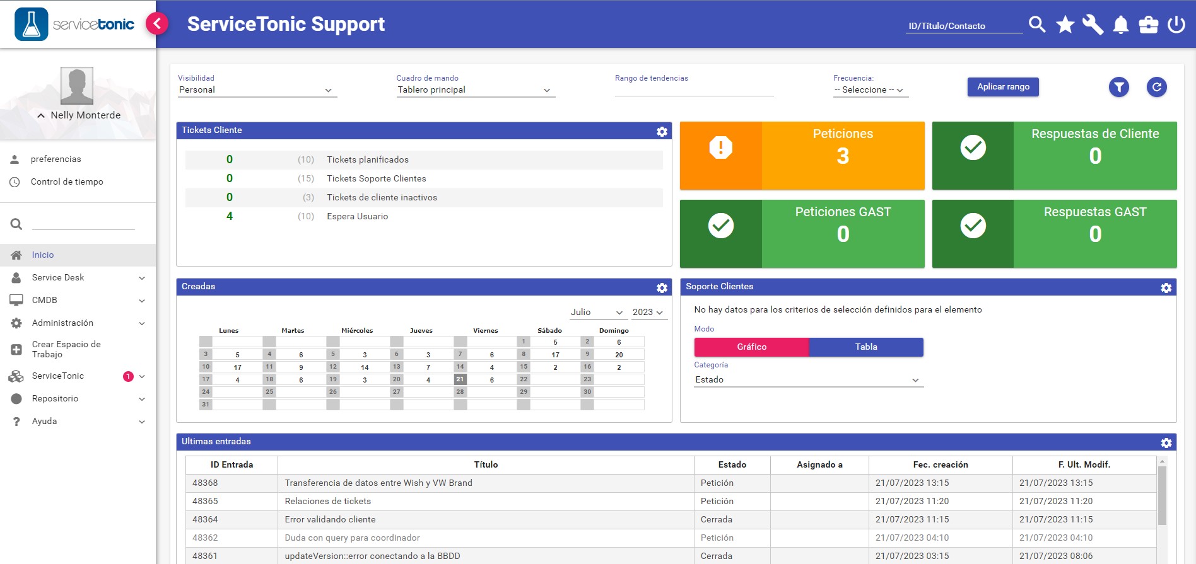Open Tickets Cliente gear settings
Viewport: 1196px width, 564px height.
[x=662, y=131]
